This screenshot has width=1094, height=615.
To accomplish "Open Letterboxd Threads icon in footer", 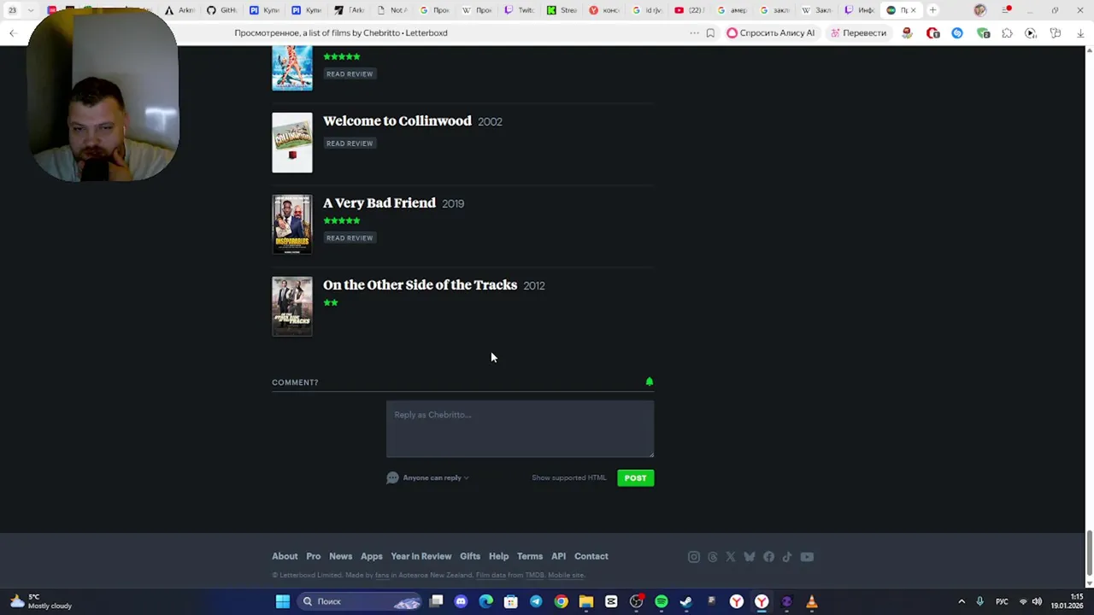I will click(x=713, y=557).
